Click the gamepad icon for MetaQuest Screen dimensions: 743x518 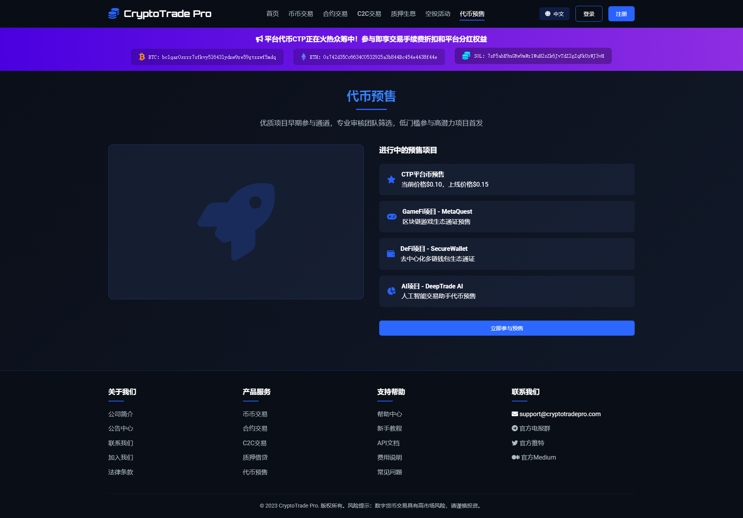(x=392, y=216)
